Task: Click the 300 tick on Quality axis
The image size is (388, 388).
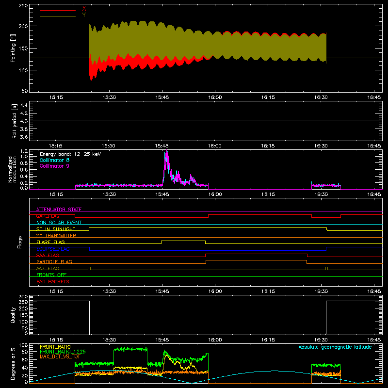Action: pos(23,297)
